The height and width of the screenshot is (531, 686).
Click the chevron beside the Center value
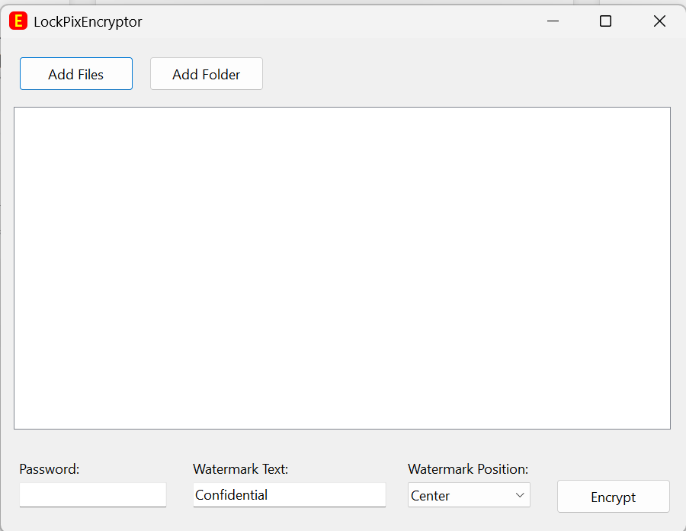tap(520, 494)
